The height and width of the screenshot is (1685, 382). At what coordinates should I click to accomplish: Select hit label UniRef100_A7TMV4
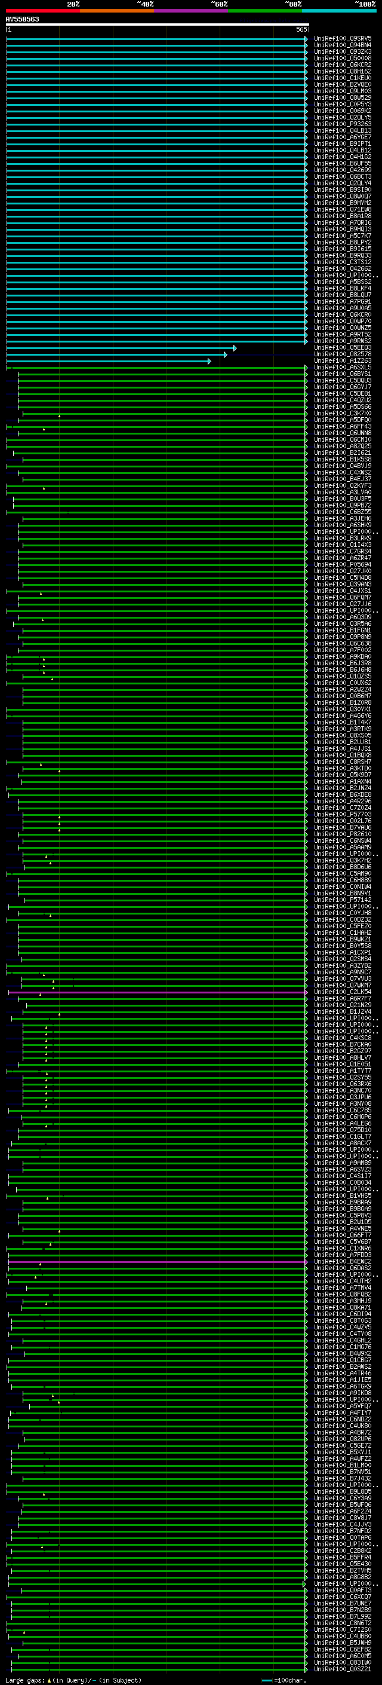[x=343, y=1288]
